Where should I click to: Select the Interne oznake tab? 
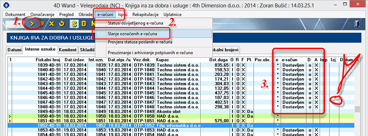[40, 49]
